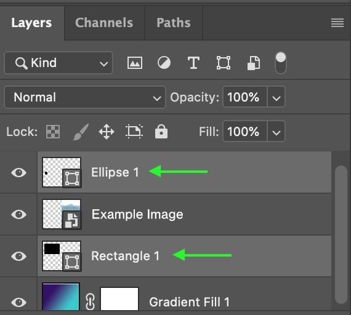Image resolution: width=351 pixels, height=315 pixels.
Task: Open the Normal blend mode dropdown
Action: click(85, 97)
